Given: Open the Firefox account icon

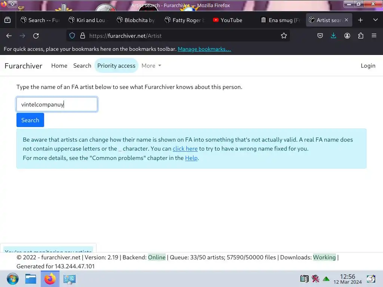Looking at the screenshot, I should click(x=347, y=36).
